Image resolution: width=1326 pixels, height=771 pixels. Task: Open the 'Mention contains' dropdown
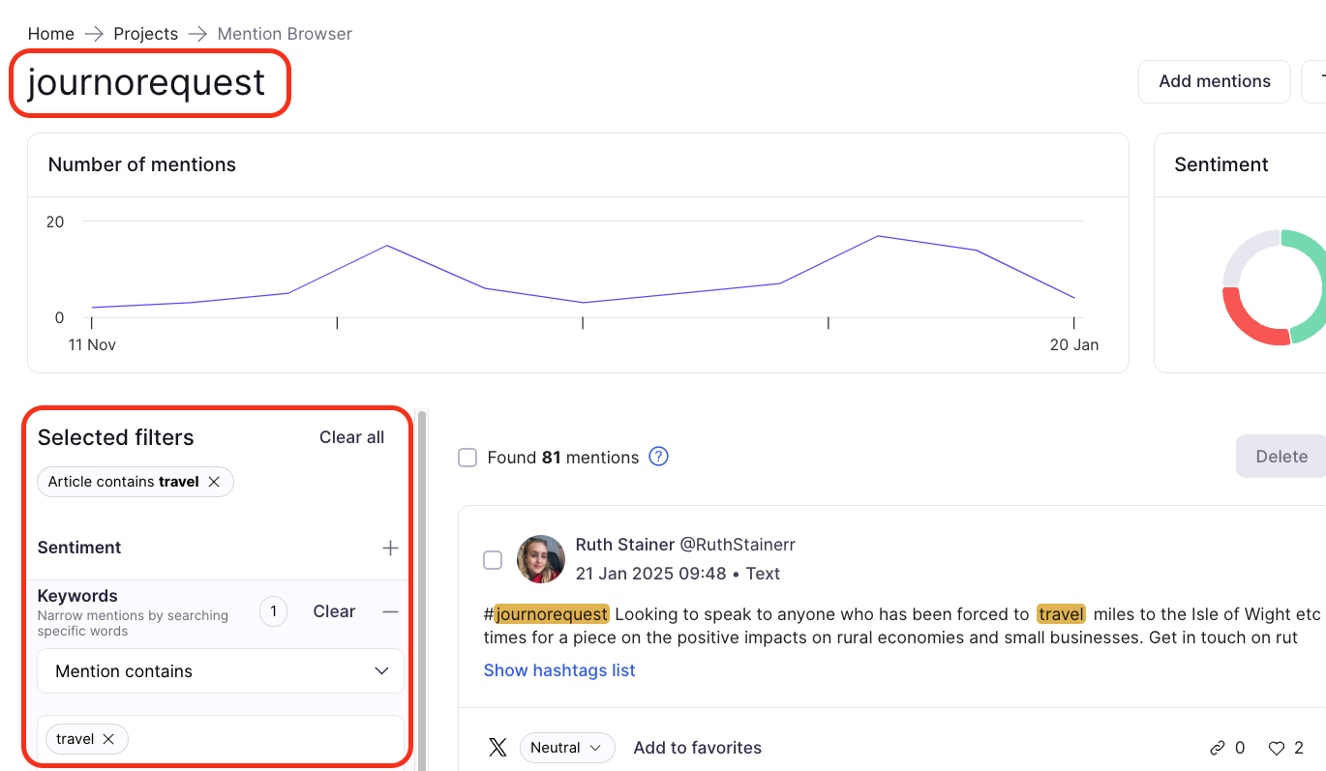click(x=221, y=670)
